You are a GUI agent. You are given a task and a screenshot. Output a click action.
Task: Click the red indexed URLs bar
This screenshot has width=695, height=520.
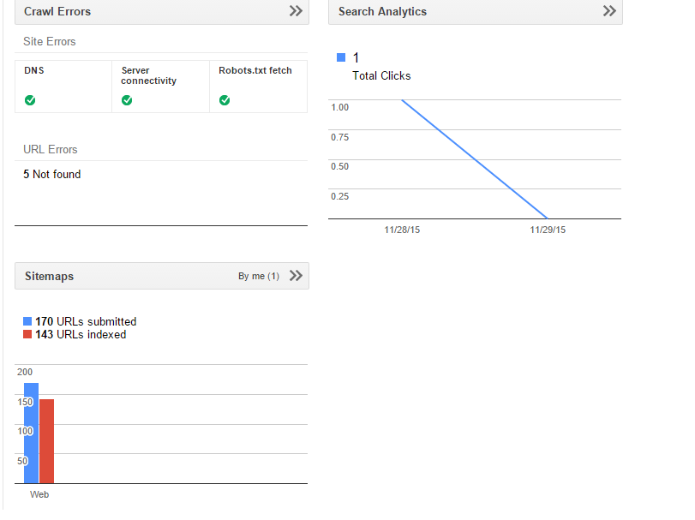pyautogui.click(x=46, y=441)
